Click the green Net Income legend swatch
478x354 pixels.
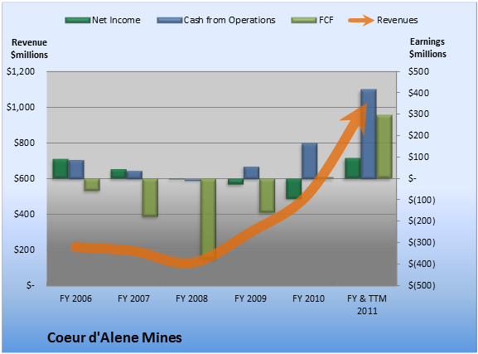point(77,21)
